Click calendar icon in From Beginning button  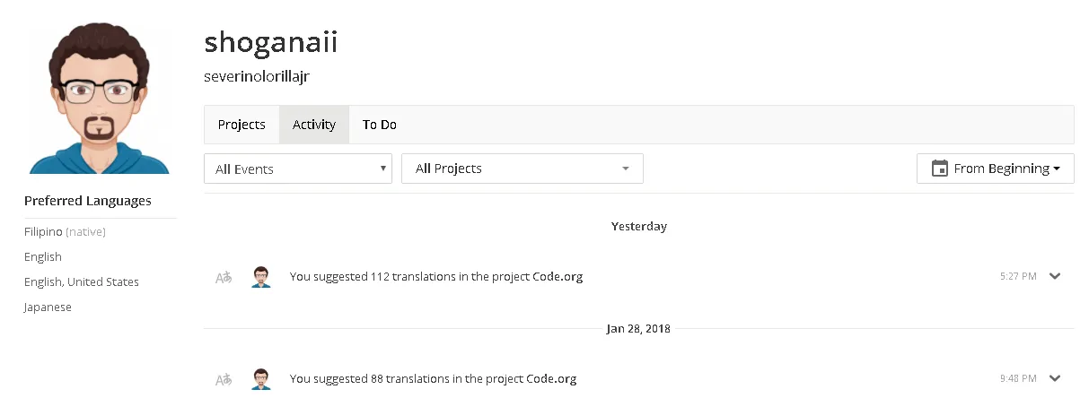pyautogui.click(x=940, y=169)
